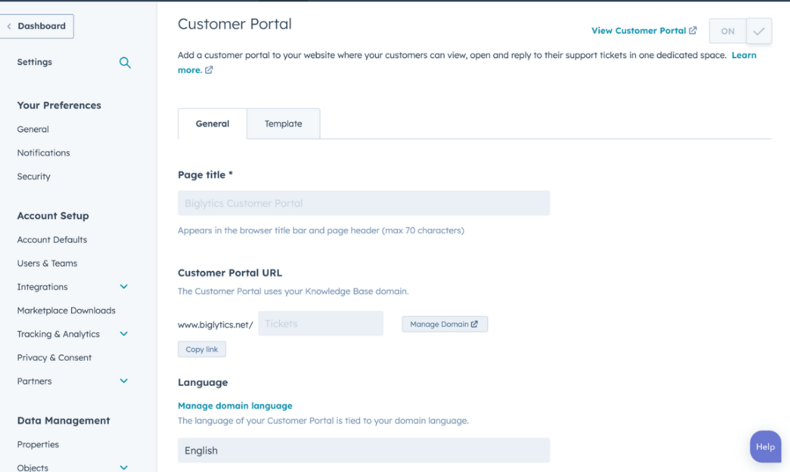Expand Tracking & Analytics
Viewport: 790px width, 472px height.
click(x=124, y=334)
